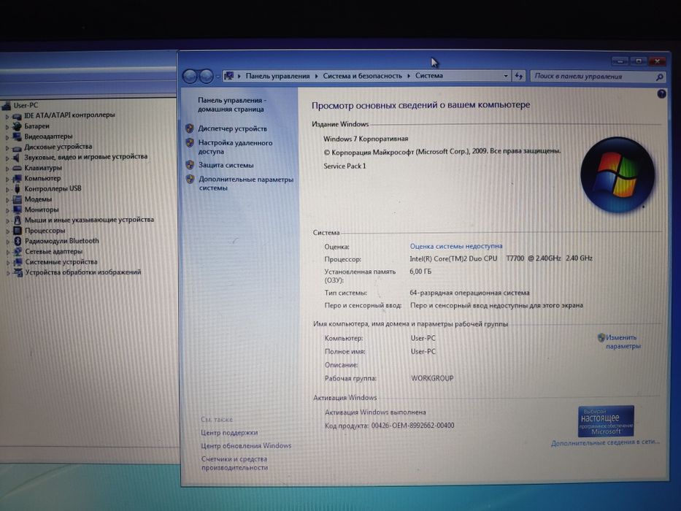
Task: Expand the Батареи tree node
Action: 7,127
